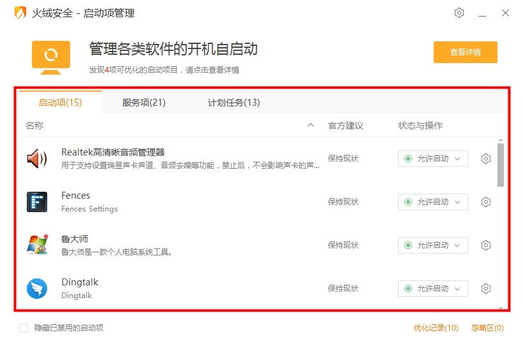523x344 pixels.
Task: Click the 查看详情 button
Action: pyautogui.click(x=466, y=52)
